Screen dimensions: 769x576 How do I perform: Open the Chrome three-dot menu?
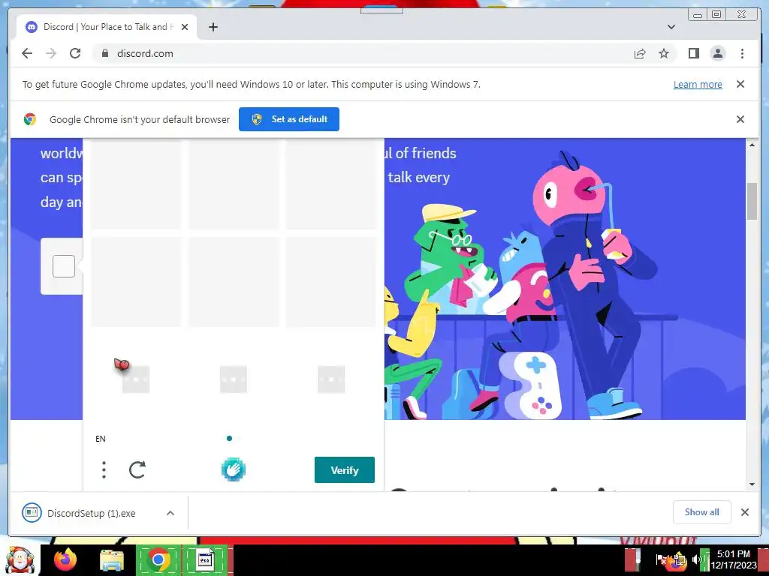742,53
